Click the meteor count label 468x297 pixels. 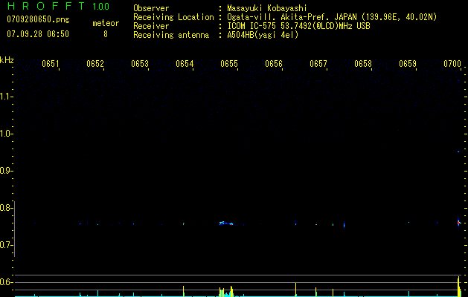click(x=106, y=23)
